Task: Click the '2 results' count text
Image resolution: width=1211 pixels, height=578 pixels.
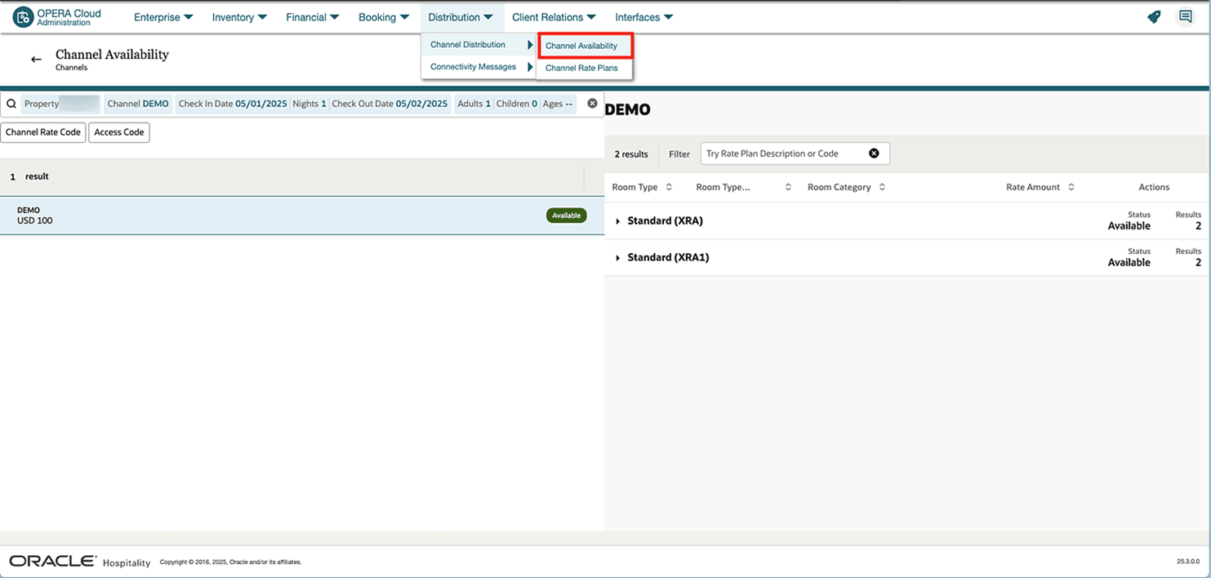Action: coord(631,153)
